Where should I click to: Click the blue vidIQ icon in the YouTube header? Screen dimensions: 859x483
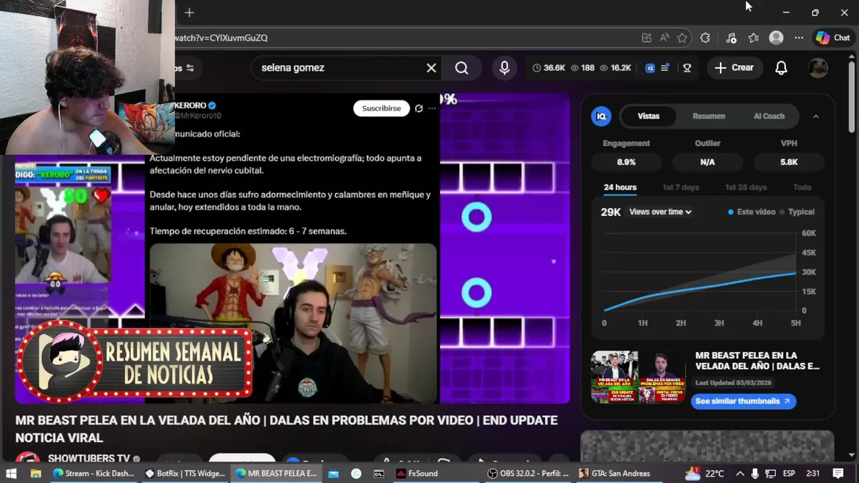(x=650, y=68)
